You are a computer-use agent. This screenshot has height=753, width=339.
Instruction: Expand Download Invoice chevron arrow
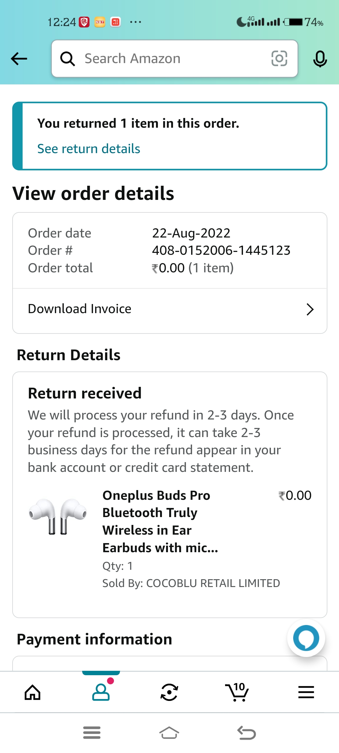(310, 309)
